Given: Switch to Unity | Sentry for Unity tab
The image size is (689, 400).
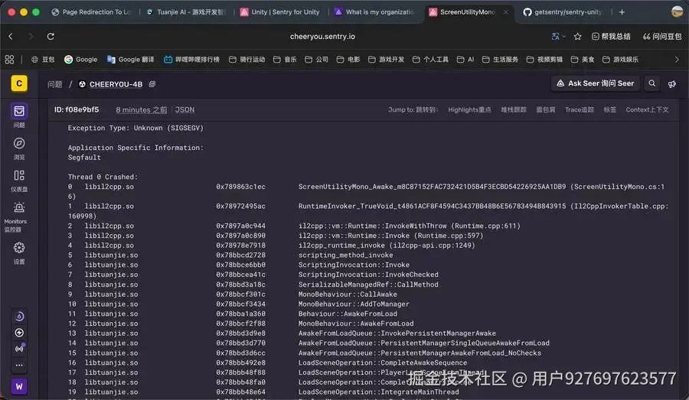Looking at the screenshot, I should [x=280, y=12].
